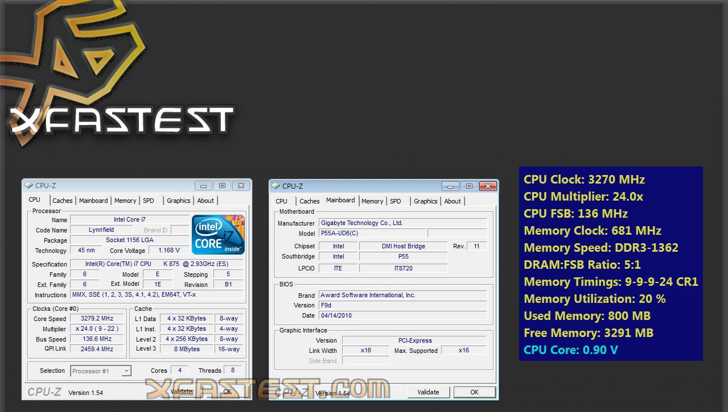Click the CPU-Z icon in the left window's title bar
The height and width of the screenshot is (412, 728).
pyautogui.click(x=30, y=185)
